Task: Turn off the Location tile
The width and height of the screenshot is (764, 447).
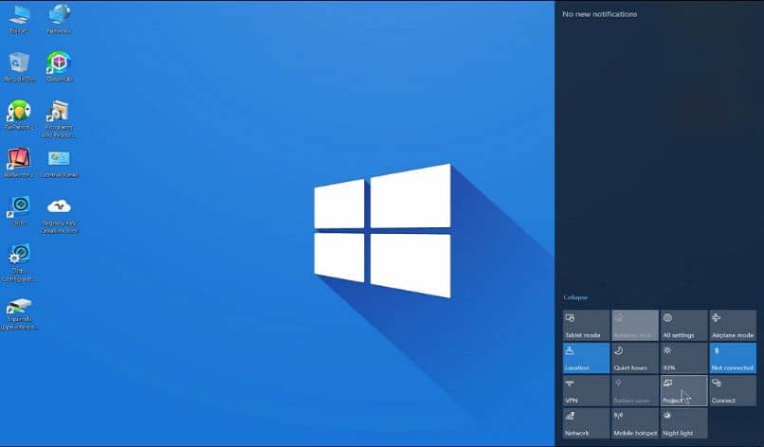Action: click(586, 358)
